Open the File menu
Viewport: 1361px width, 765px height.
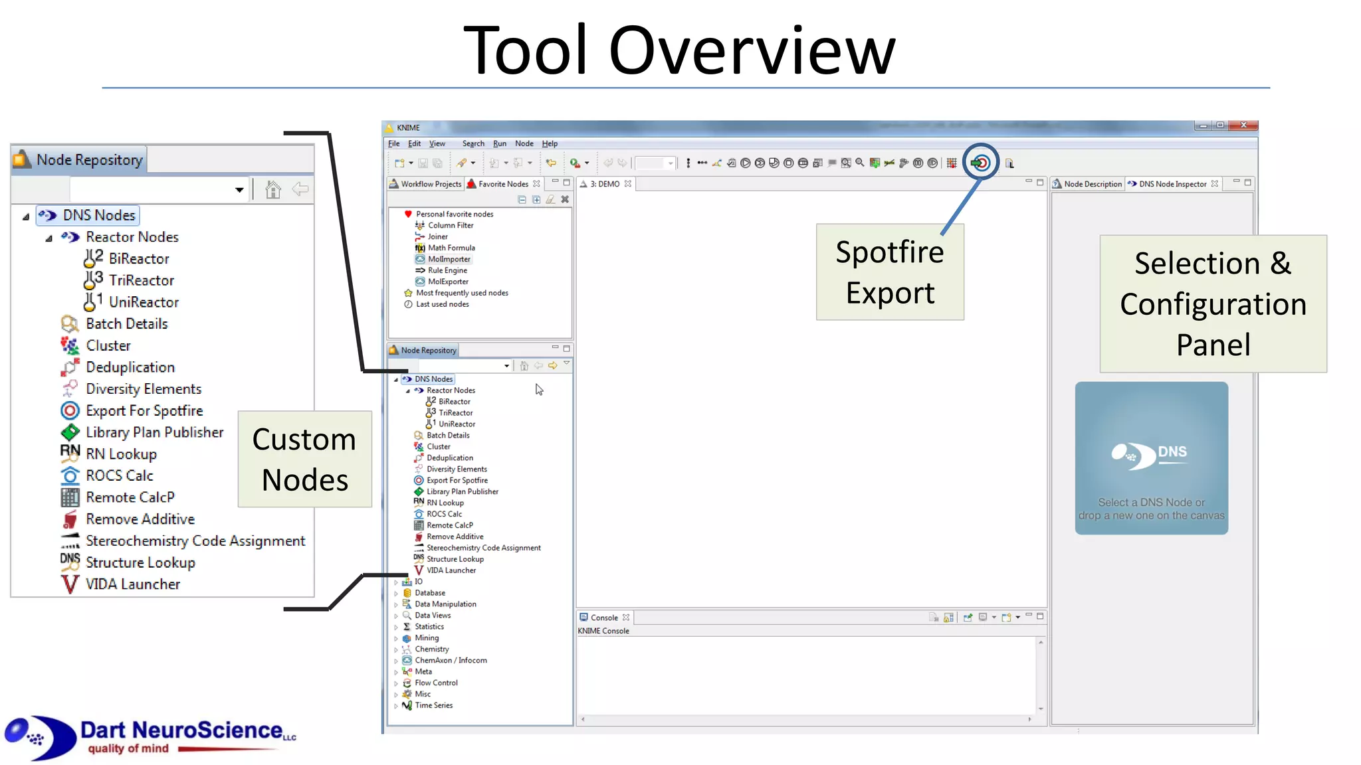[x=394, y=143]
